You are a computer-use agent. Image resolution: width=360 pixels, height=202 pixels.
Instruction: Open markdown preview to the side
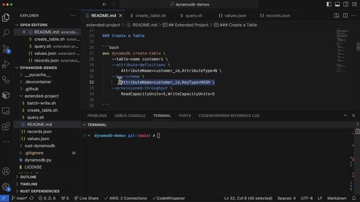[x=336, y=16]
